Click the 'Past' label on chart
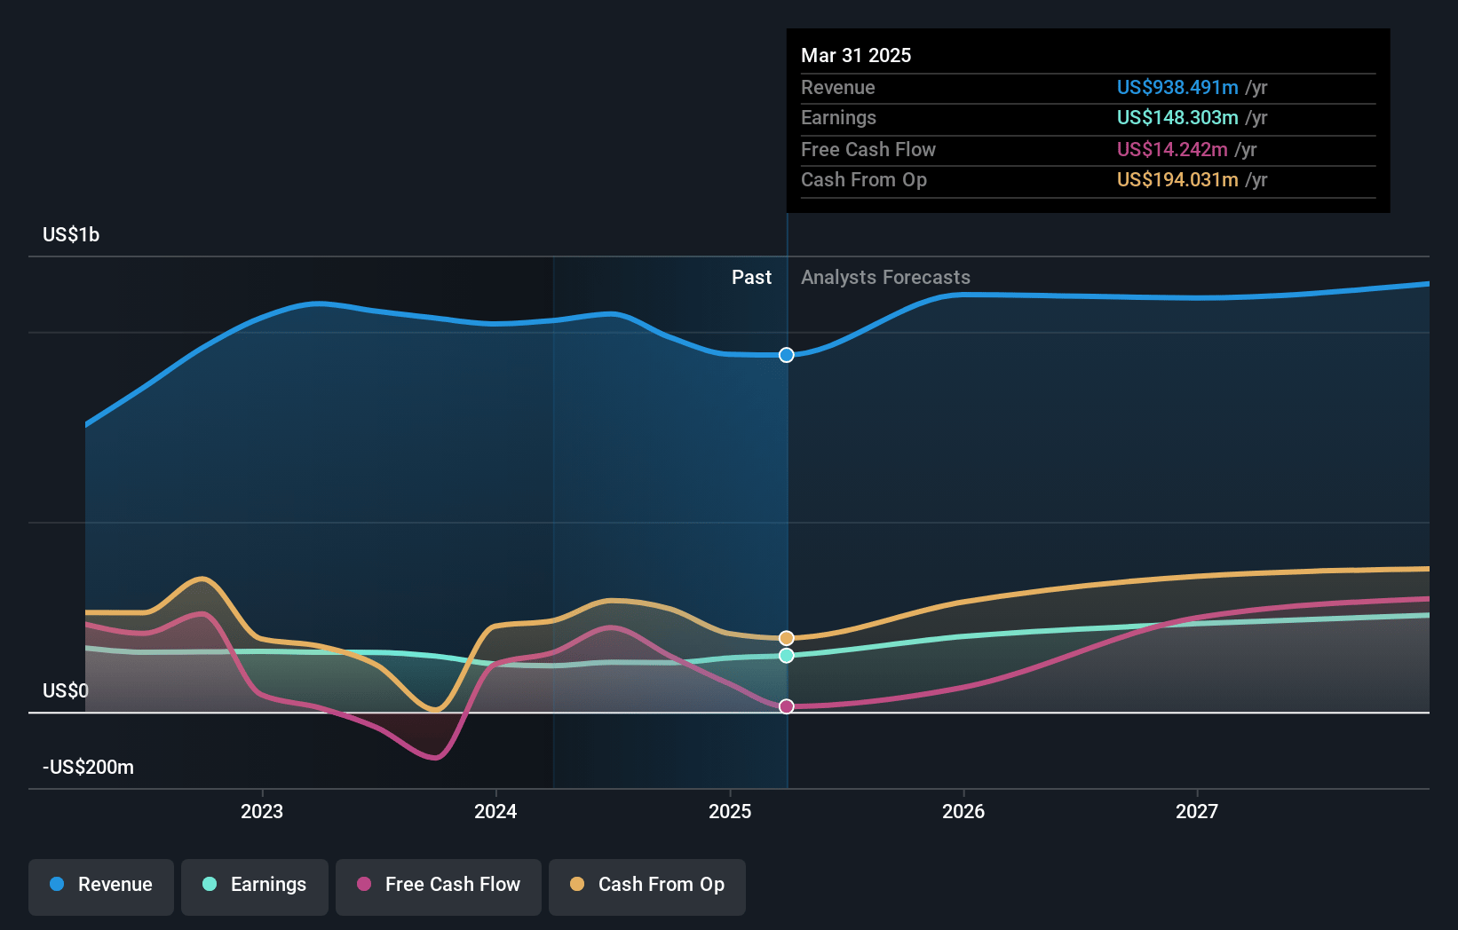Screen dimensions: 1458x930 [x=751, y=278]
